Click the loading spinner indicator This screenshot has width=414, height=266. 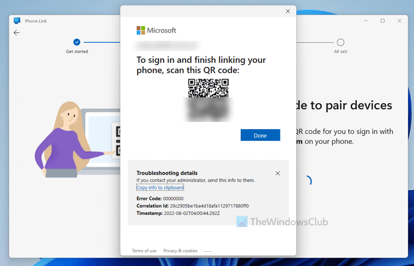click(308, 181)
